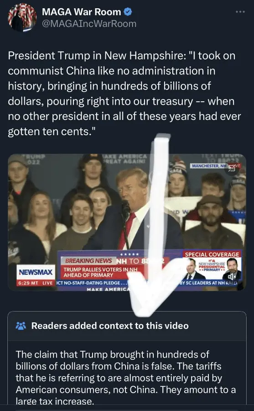Open the @MAGAIncWarRoom handle link
Screen dimensions: 254x411
[89, 24]
